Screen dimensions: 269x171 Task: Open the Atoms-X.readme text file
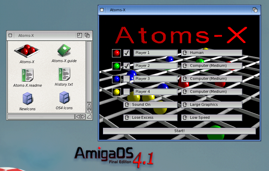[27, 75]
